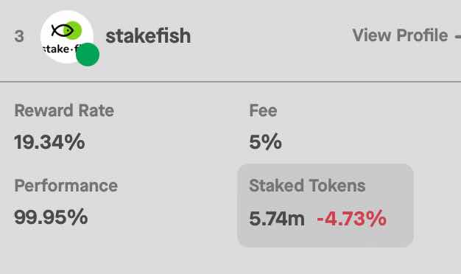Click the highlighted Staked Tokens card background
Screen dimensions: 461x274
[x=325, y=205]
